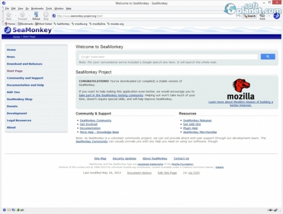Click the News sidebar link
This screenshot has width=283, height=214.
(x=11, y=57)
